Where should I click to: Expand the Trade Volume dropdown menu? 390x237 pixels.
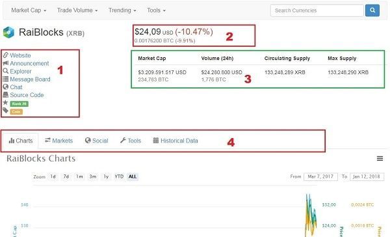(x=77, y=10)
